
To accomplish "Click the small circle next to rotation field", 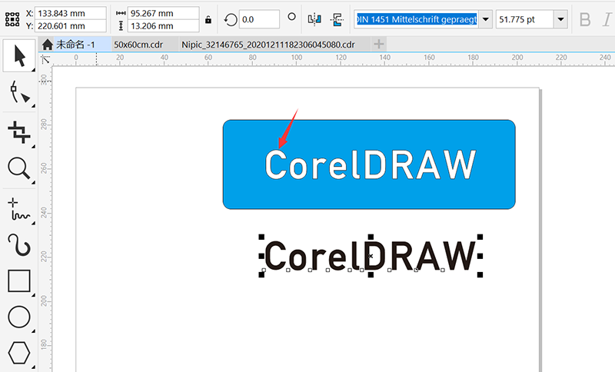I will coord(291,16).
